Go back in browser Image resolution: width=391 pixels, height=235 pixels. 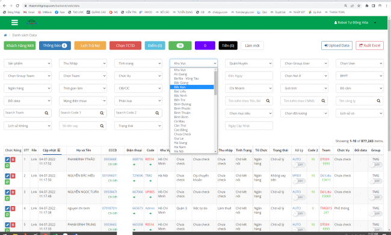click(x=4, y=5)
